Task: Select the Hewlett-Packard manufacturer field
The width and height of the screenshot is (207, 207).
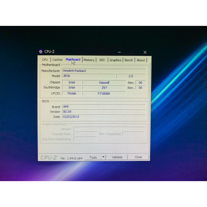Action: point(104,71)
